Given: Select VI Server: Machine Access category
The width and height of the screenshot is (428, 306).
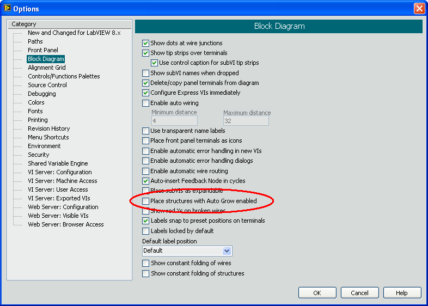Looking at the screenshot, I should tap(63, 181).
